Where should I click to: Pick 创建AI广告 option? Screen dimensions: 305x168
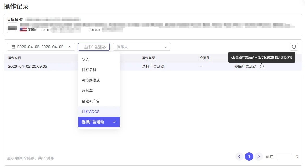(99, 101)
